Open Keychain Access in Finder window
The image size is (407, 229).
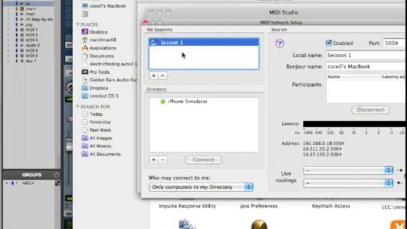(x=331, y=206)
